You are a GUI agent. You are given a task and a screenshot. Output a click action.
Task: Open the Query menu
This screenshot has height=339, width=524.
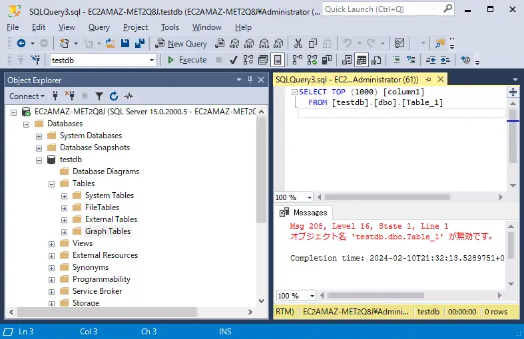[x=99, y=27]
